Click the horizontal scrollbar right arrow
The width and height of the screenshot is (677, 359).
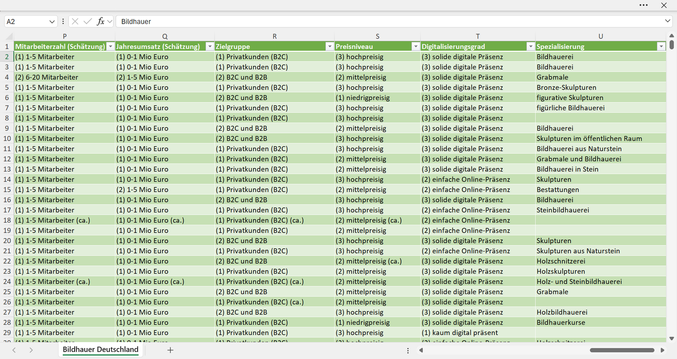[x=662, y=350]
